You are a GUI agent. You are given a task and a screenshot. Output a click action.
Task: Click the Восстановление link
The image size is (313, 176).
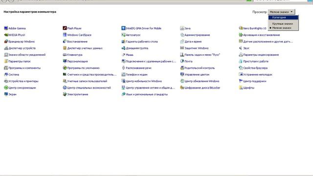click(x=77, y=42)
